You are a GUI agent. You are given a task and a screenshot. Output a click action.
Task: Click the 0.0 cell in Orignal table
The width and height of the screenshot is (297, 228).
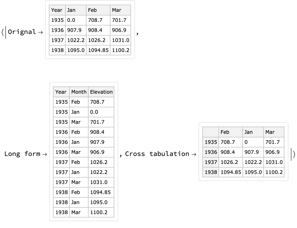tap(71, 20)
